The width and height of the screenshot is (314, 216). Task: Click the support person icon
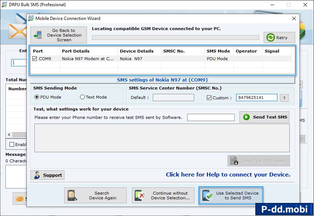[37, 175]
